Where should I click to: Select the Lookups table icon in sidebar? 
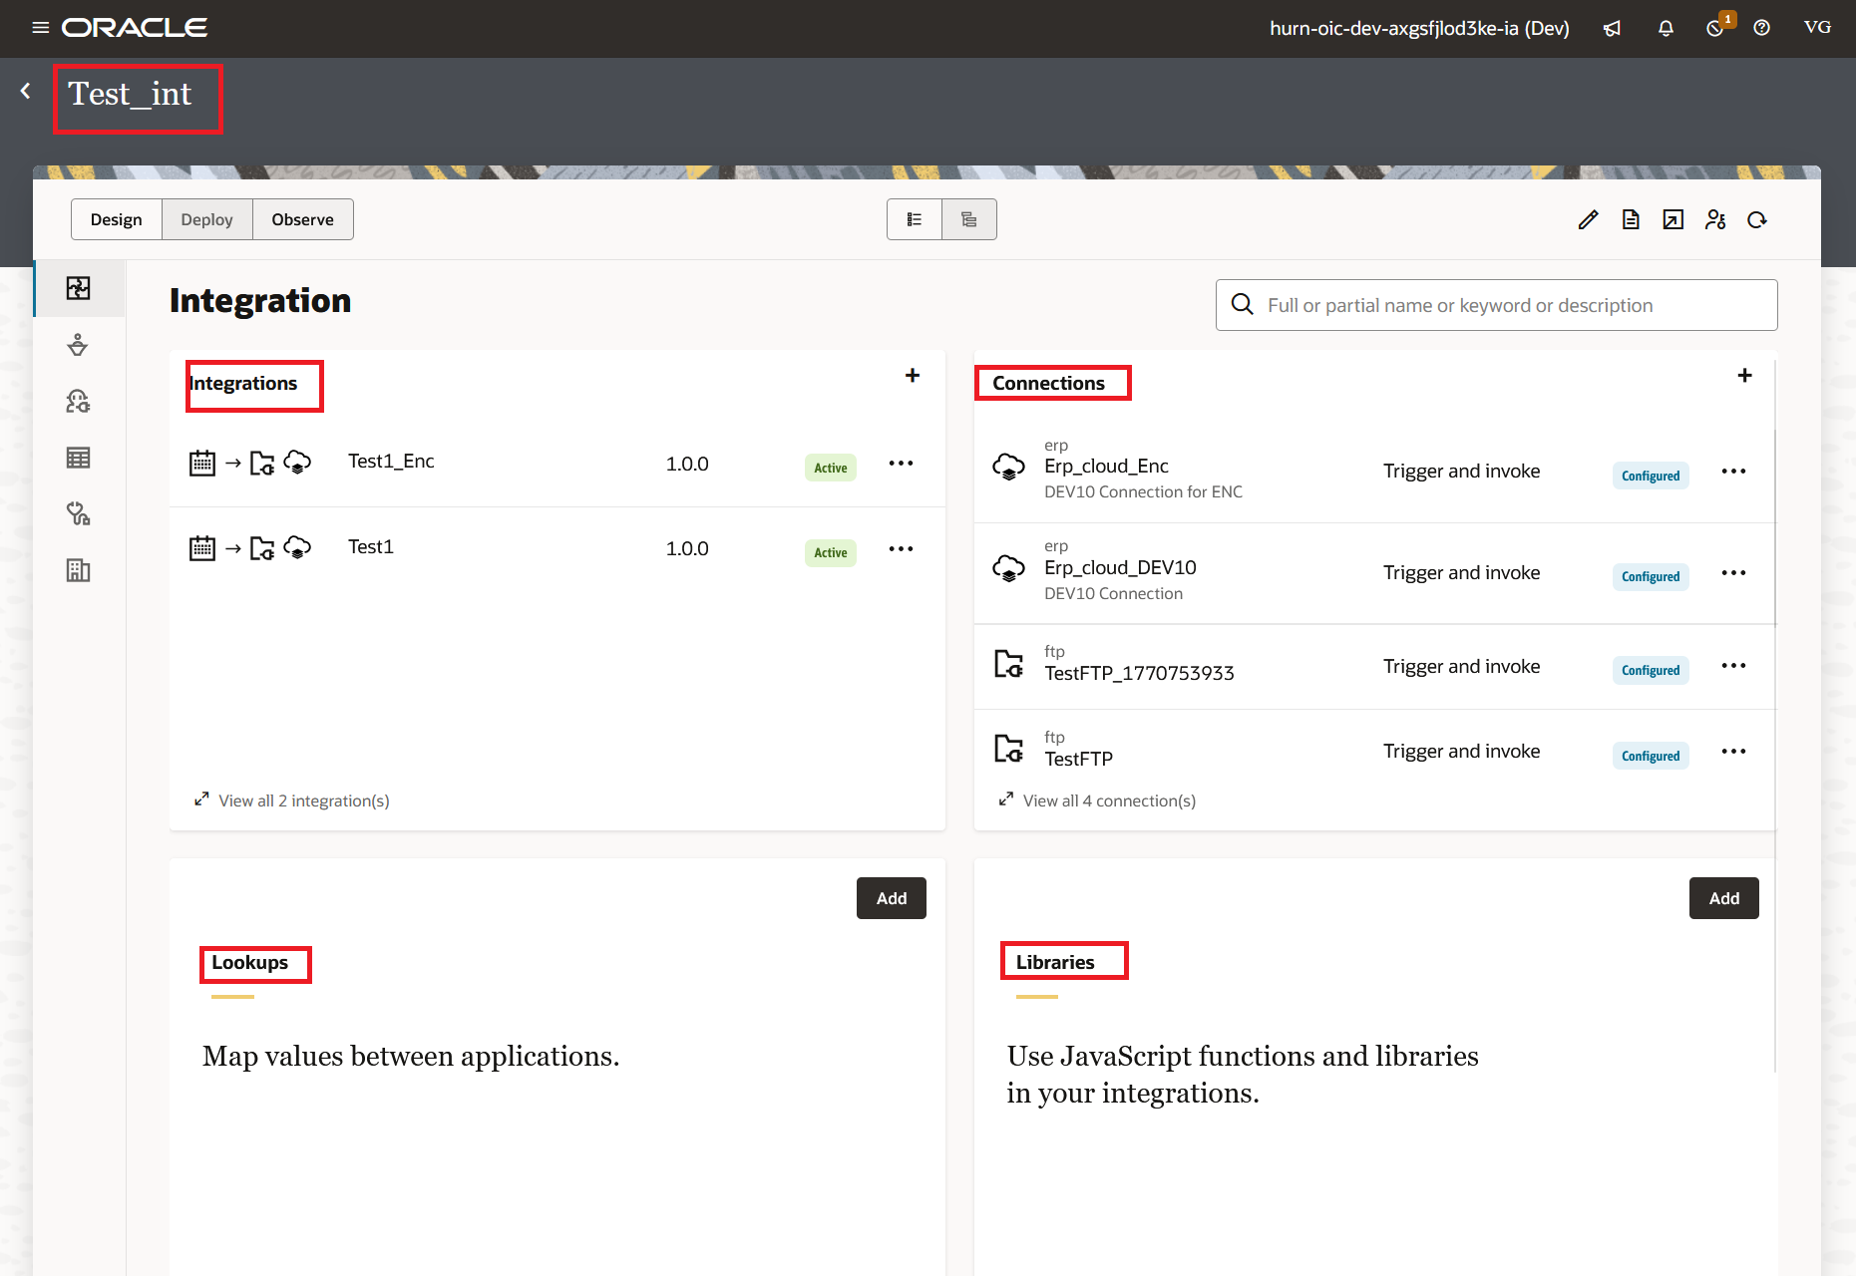[x=78, y=458]
